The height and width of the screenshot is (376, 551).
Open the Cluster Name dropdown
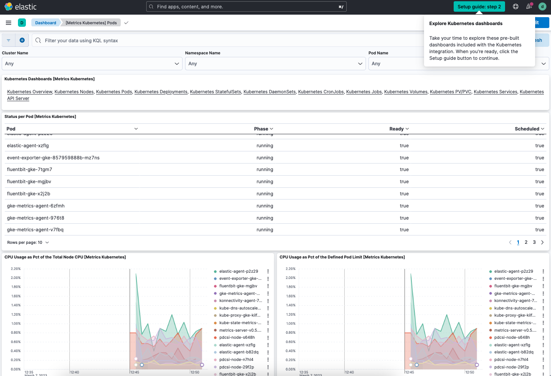(x=92, y=64)
